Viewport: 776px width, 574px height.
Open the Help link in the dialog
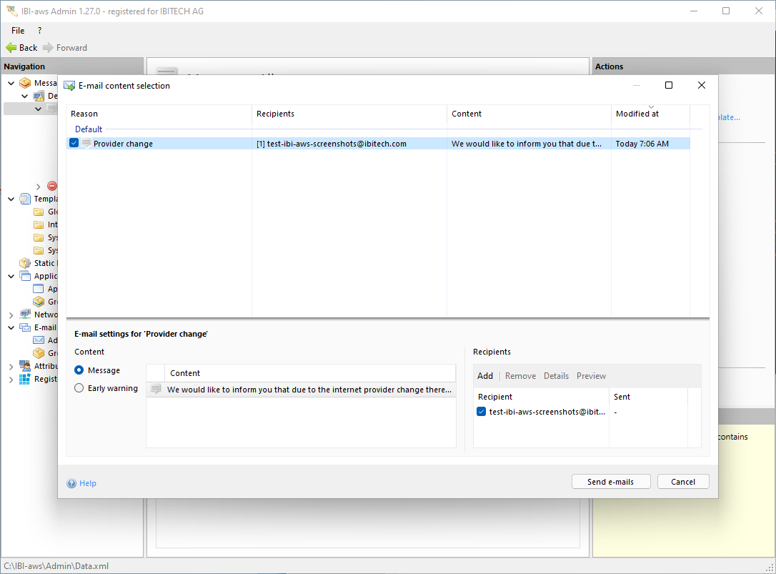pyautogui.click(x=87, y=483)
